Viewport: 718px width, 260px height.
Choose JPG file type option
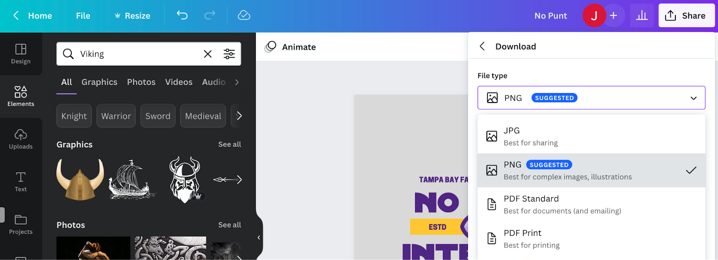pos(591,136)
